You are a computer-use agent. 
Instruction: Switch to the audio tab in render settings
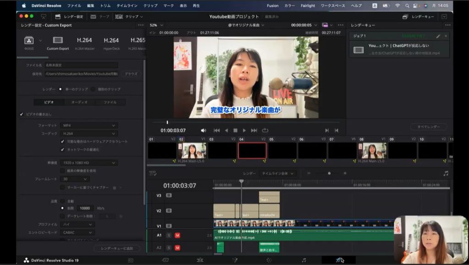click(x=79, y=102)
